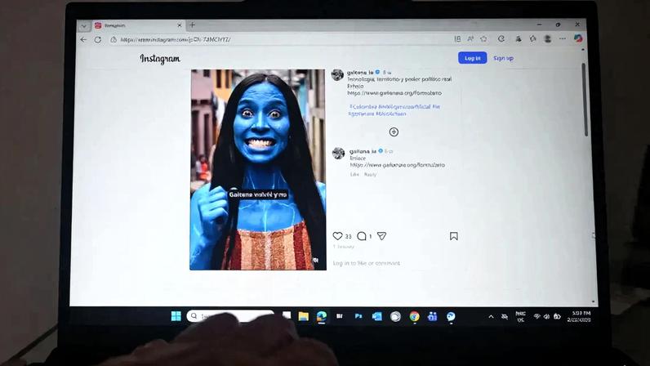650x366 pixels.
Task: Switch to Microsoft Edge in the taskbar
Action: [321, 317]
